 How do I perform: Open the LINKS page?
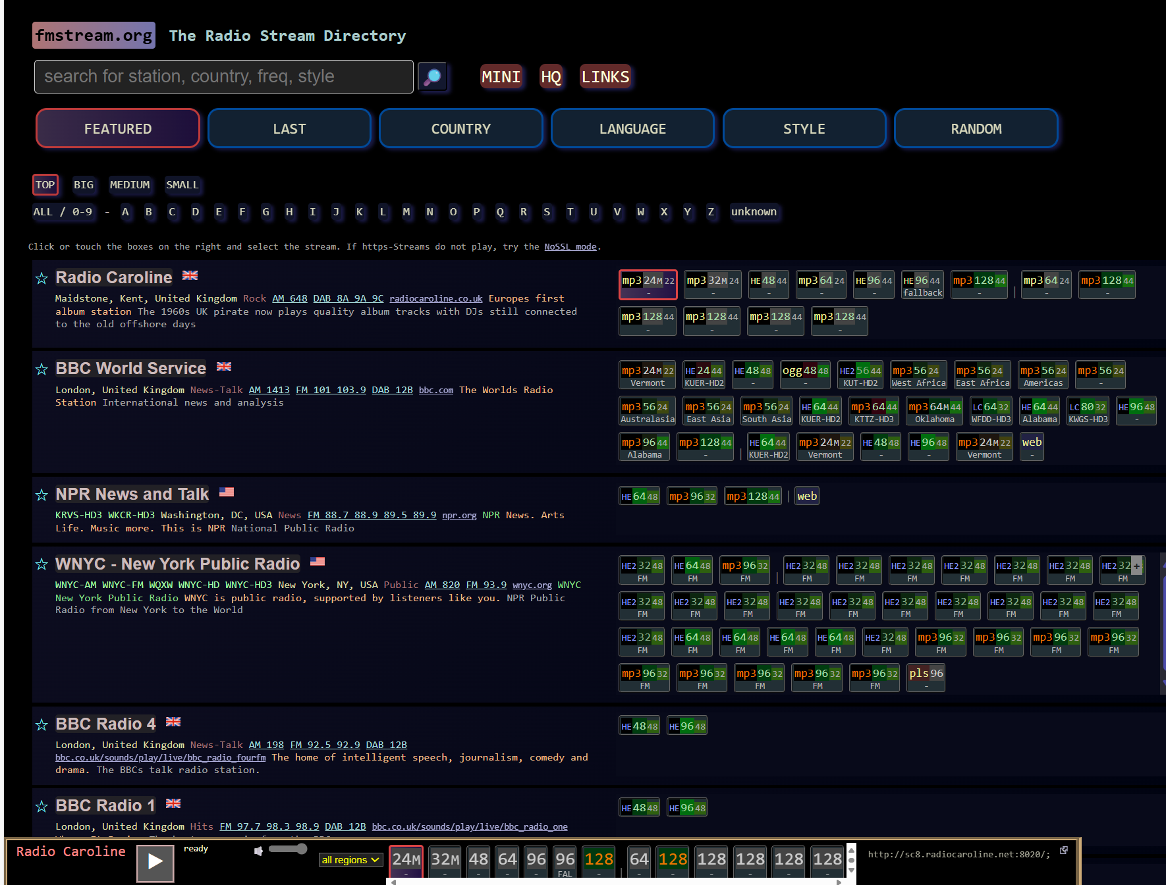[x=605, y=77]
